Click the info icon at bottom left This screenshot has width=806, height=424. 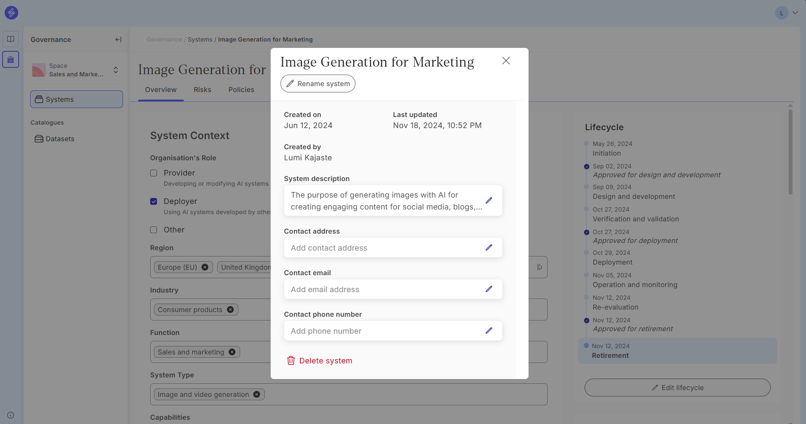click(x=11, y=415)
